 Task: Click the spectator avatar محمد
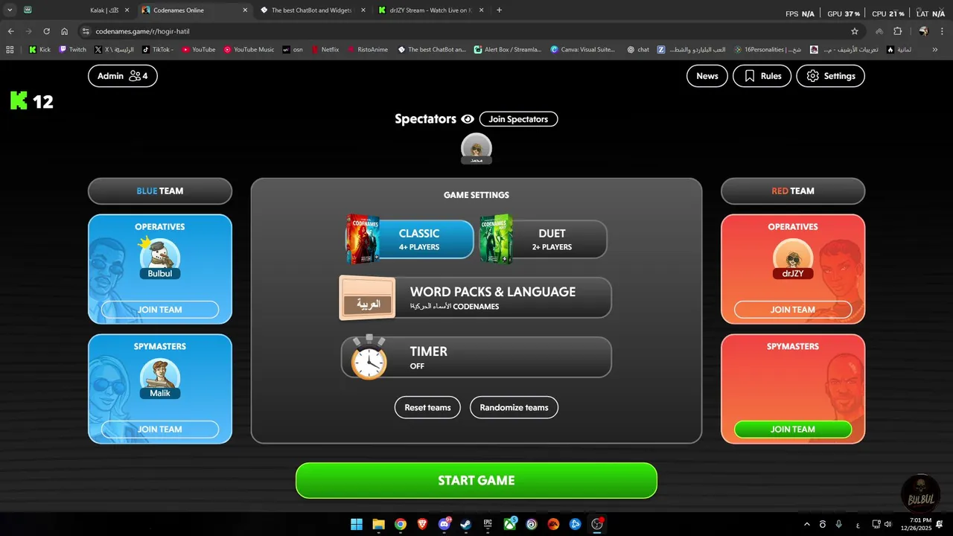(x=476, y=149)
